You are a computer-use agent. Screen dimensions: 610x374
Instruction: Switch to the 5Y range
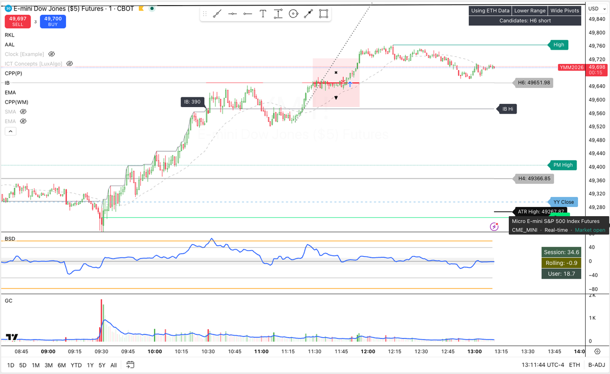102,365
